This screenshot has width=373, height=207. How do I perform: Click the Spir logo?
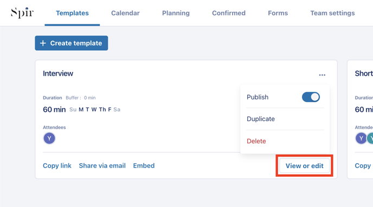(22, 13)
